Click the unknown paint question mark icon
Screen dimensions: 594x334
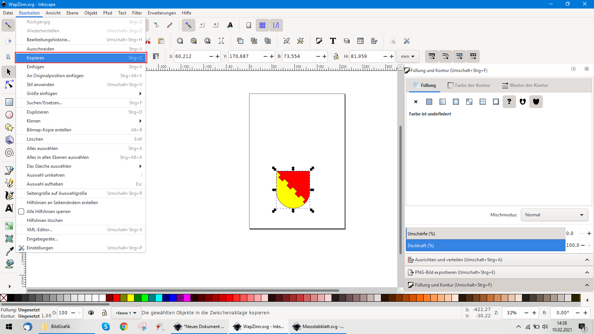tap(509, 102)
